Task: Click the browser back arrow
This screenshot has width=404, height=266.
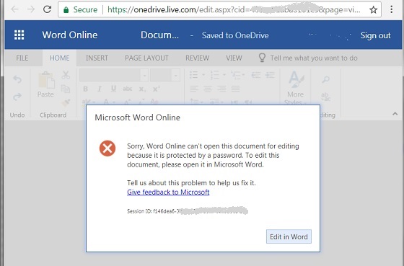Action: coord(15,9)
